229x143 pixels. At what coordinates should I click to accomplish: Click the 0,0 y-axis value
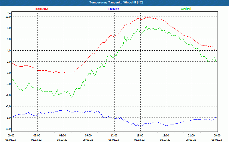(9, 73)
